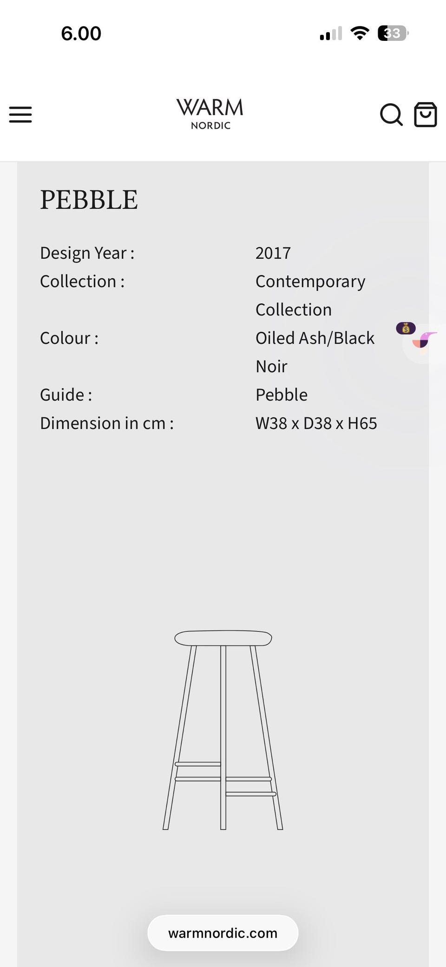Select the W38 x D38 x H65 dimensions

tap(316, 423)
